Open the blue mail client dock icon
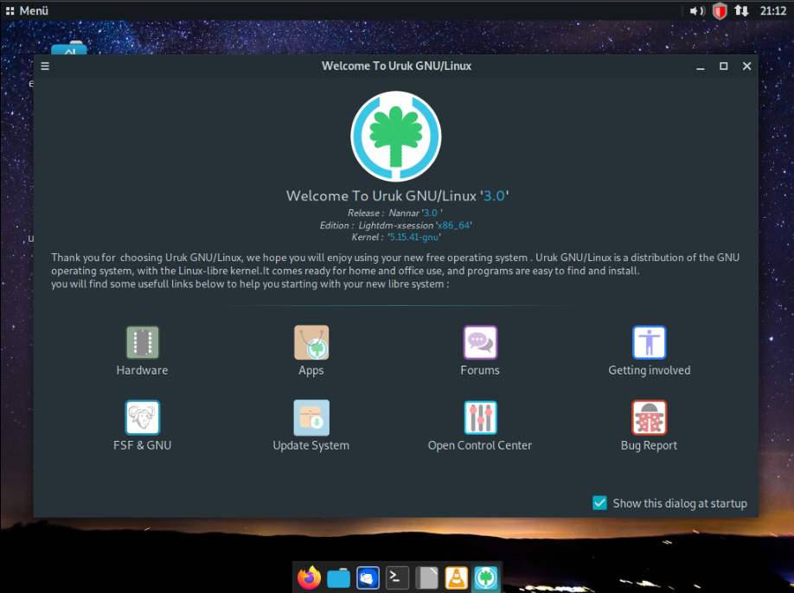This screenshot has width=794, height=593. coord(368,577)
